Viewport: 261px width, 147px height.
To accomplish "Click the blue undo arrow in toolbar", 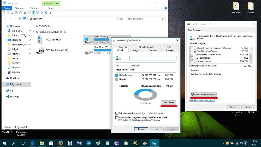I will 46,13.
